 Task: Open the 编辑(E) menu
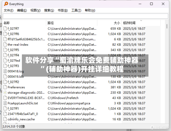[22, 10]
